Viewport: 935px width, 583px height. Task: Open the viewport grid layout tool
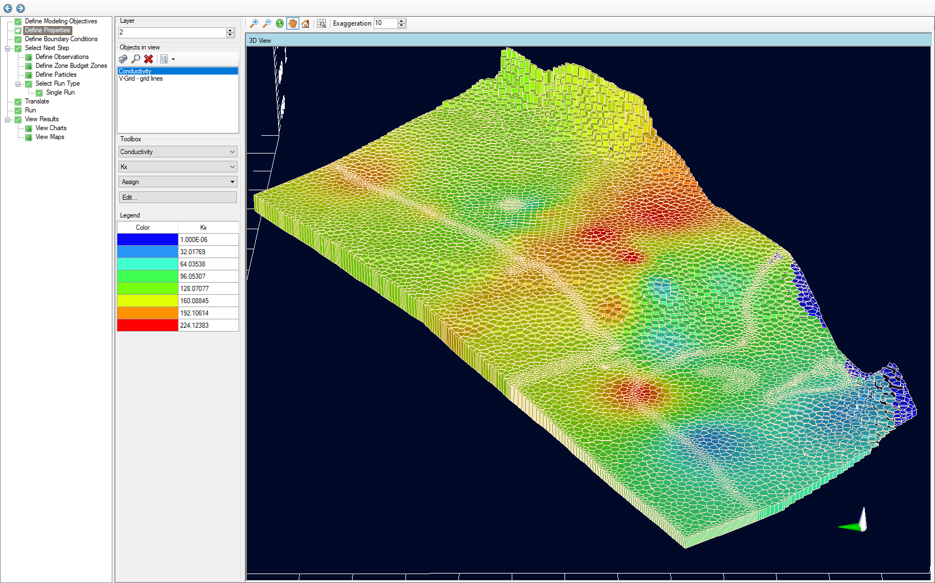tap(321, 23)
